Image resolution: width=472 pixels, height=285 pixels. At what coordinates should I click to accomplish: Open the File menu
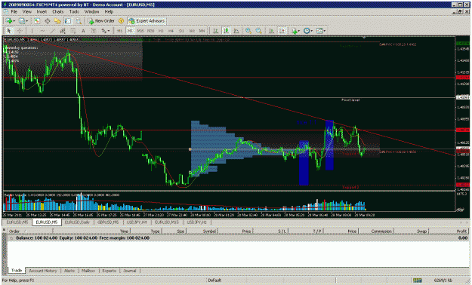pyautogui.click(x=14, y=11)
